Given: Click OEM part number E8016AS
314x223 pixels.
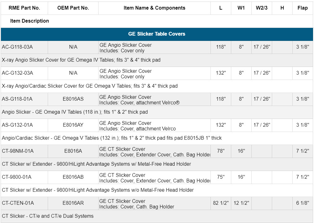Looking at the screenshot, I should 73,99.
